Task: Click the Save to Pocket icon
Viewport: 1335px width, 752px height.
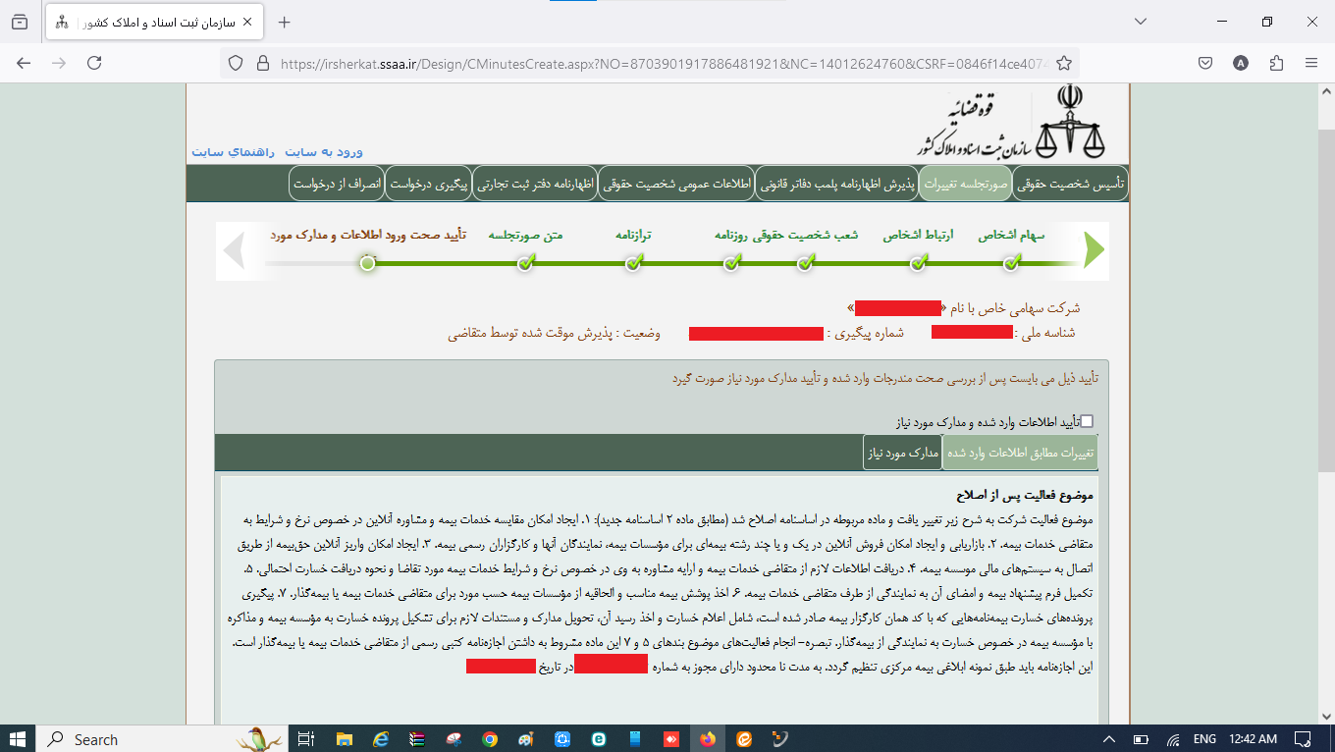Action: coord(1205,63)
